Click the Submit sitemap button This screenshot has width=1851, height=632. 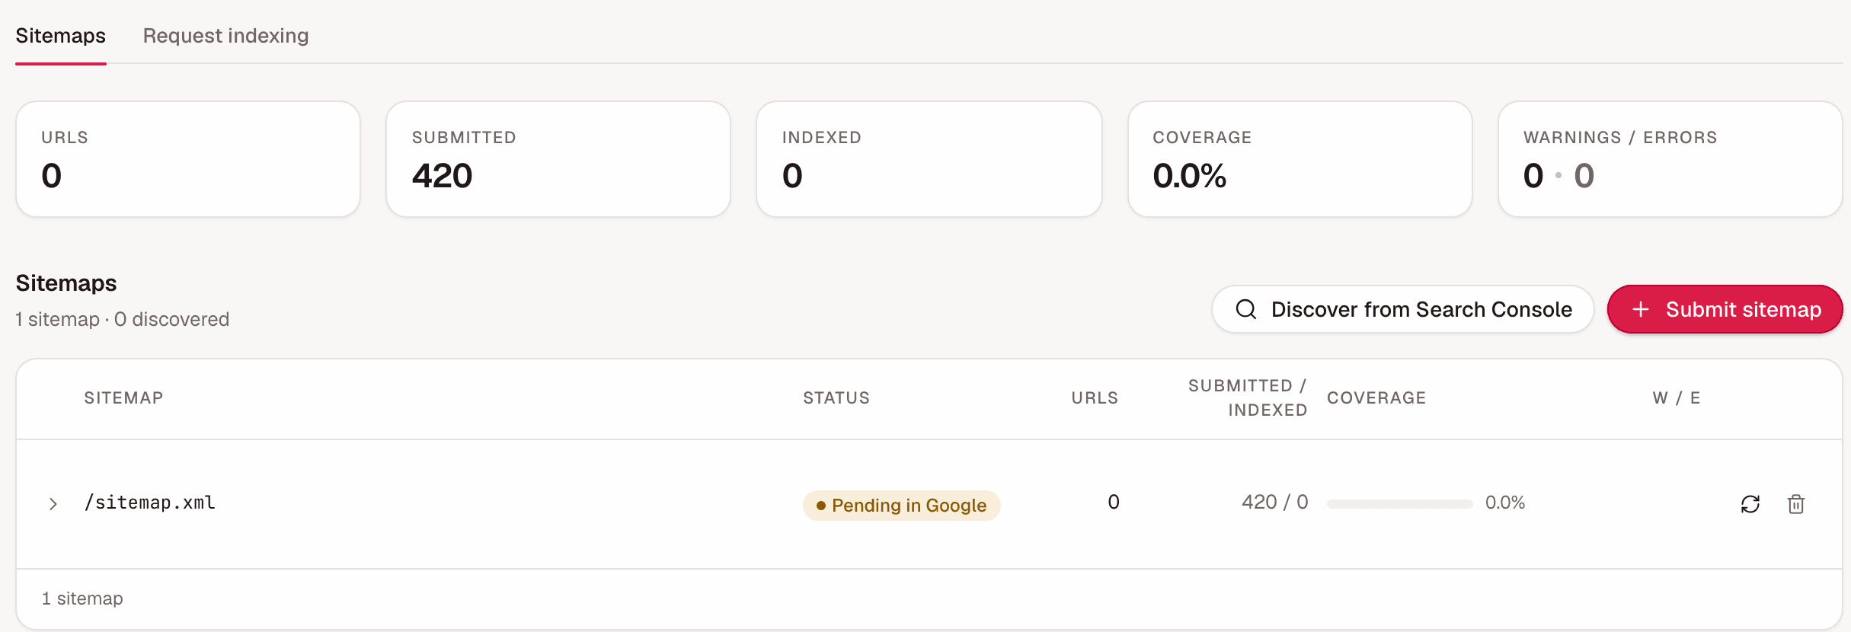click(1725, 309)
